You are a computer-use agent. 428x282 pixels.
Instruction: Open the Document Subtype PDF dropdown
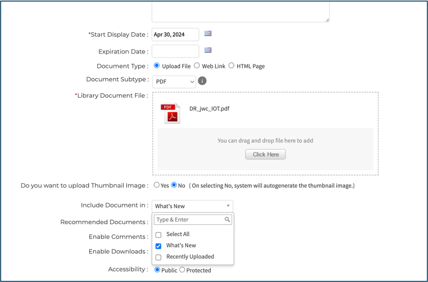point(174,81)
